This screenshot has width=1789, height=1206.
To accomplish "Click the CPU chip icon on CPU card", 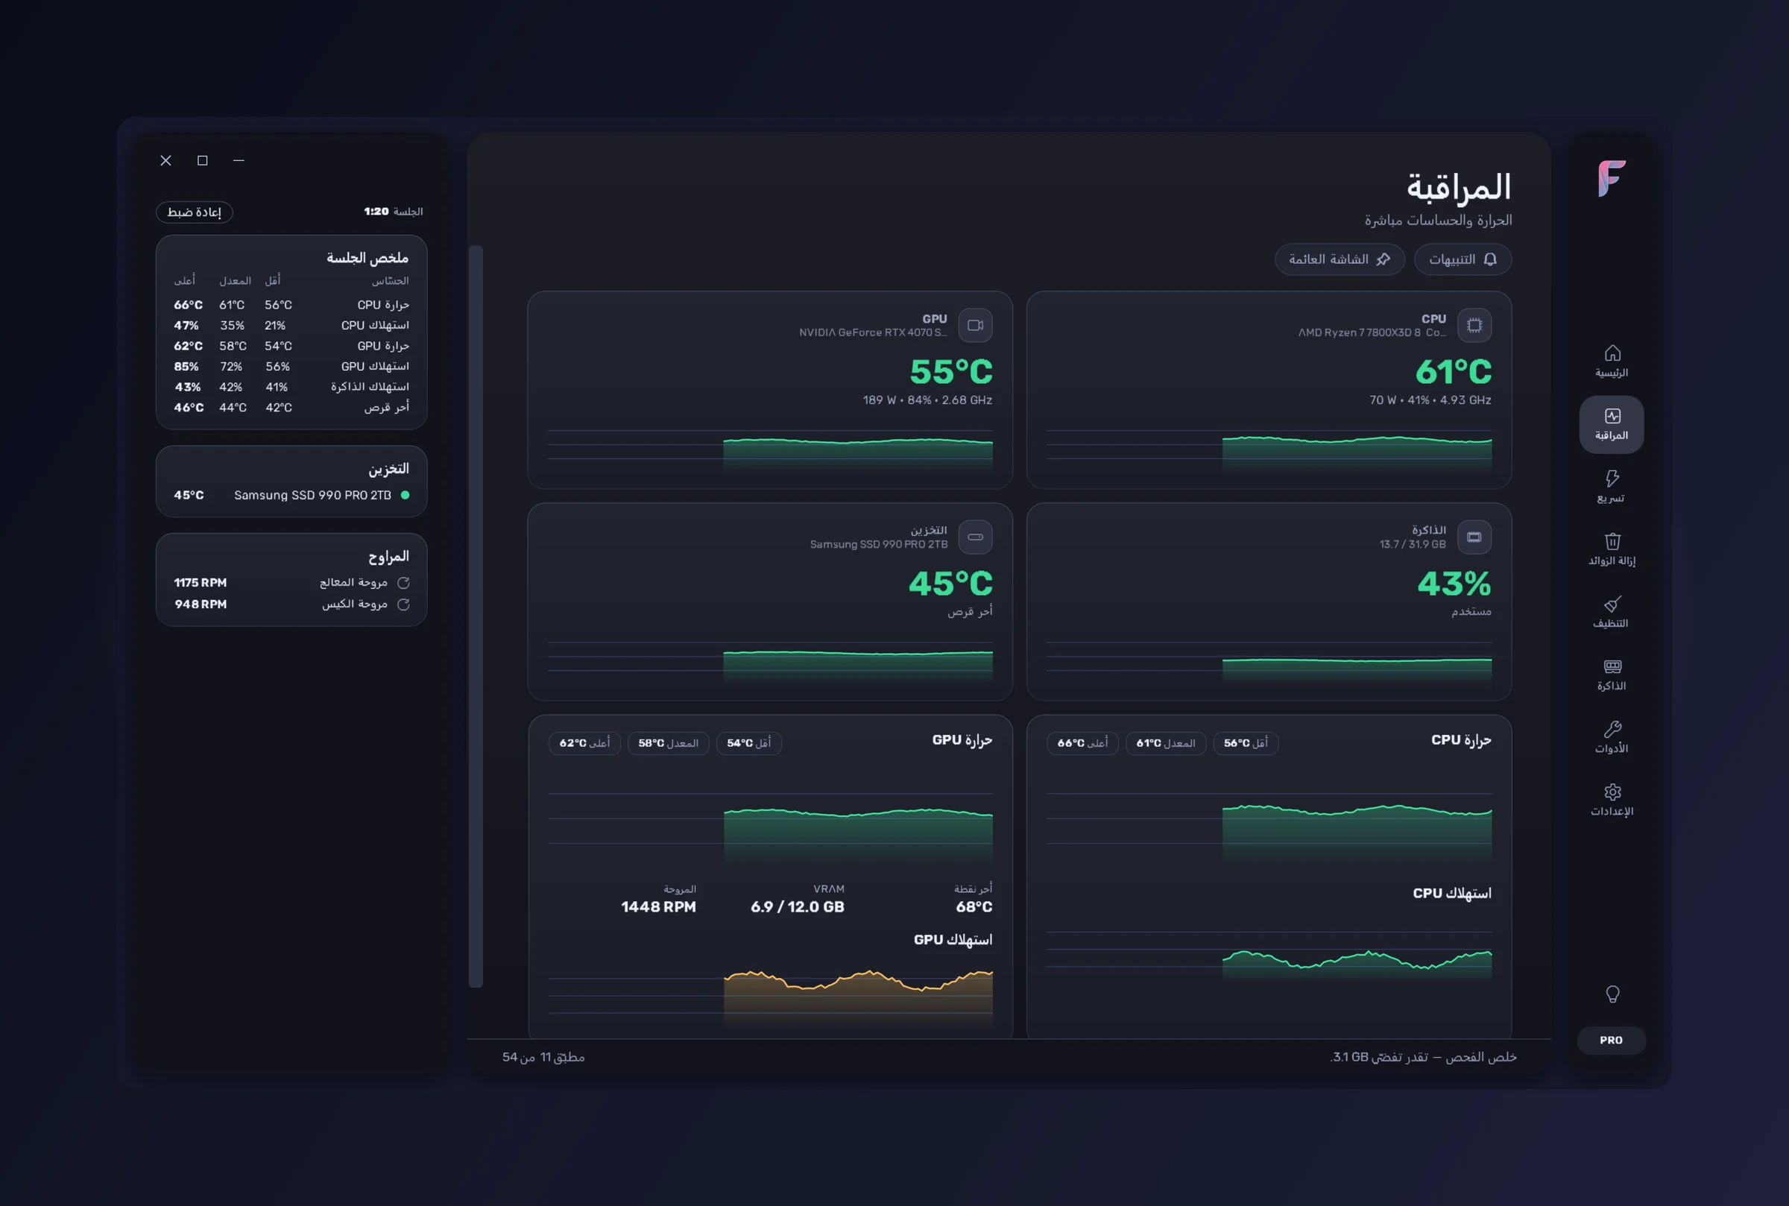I will pos(1474,325).
